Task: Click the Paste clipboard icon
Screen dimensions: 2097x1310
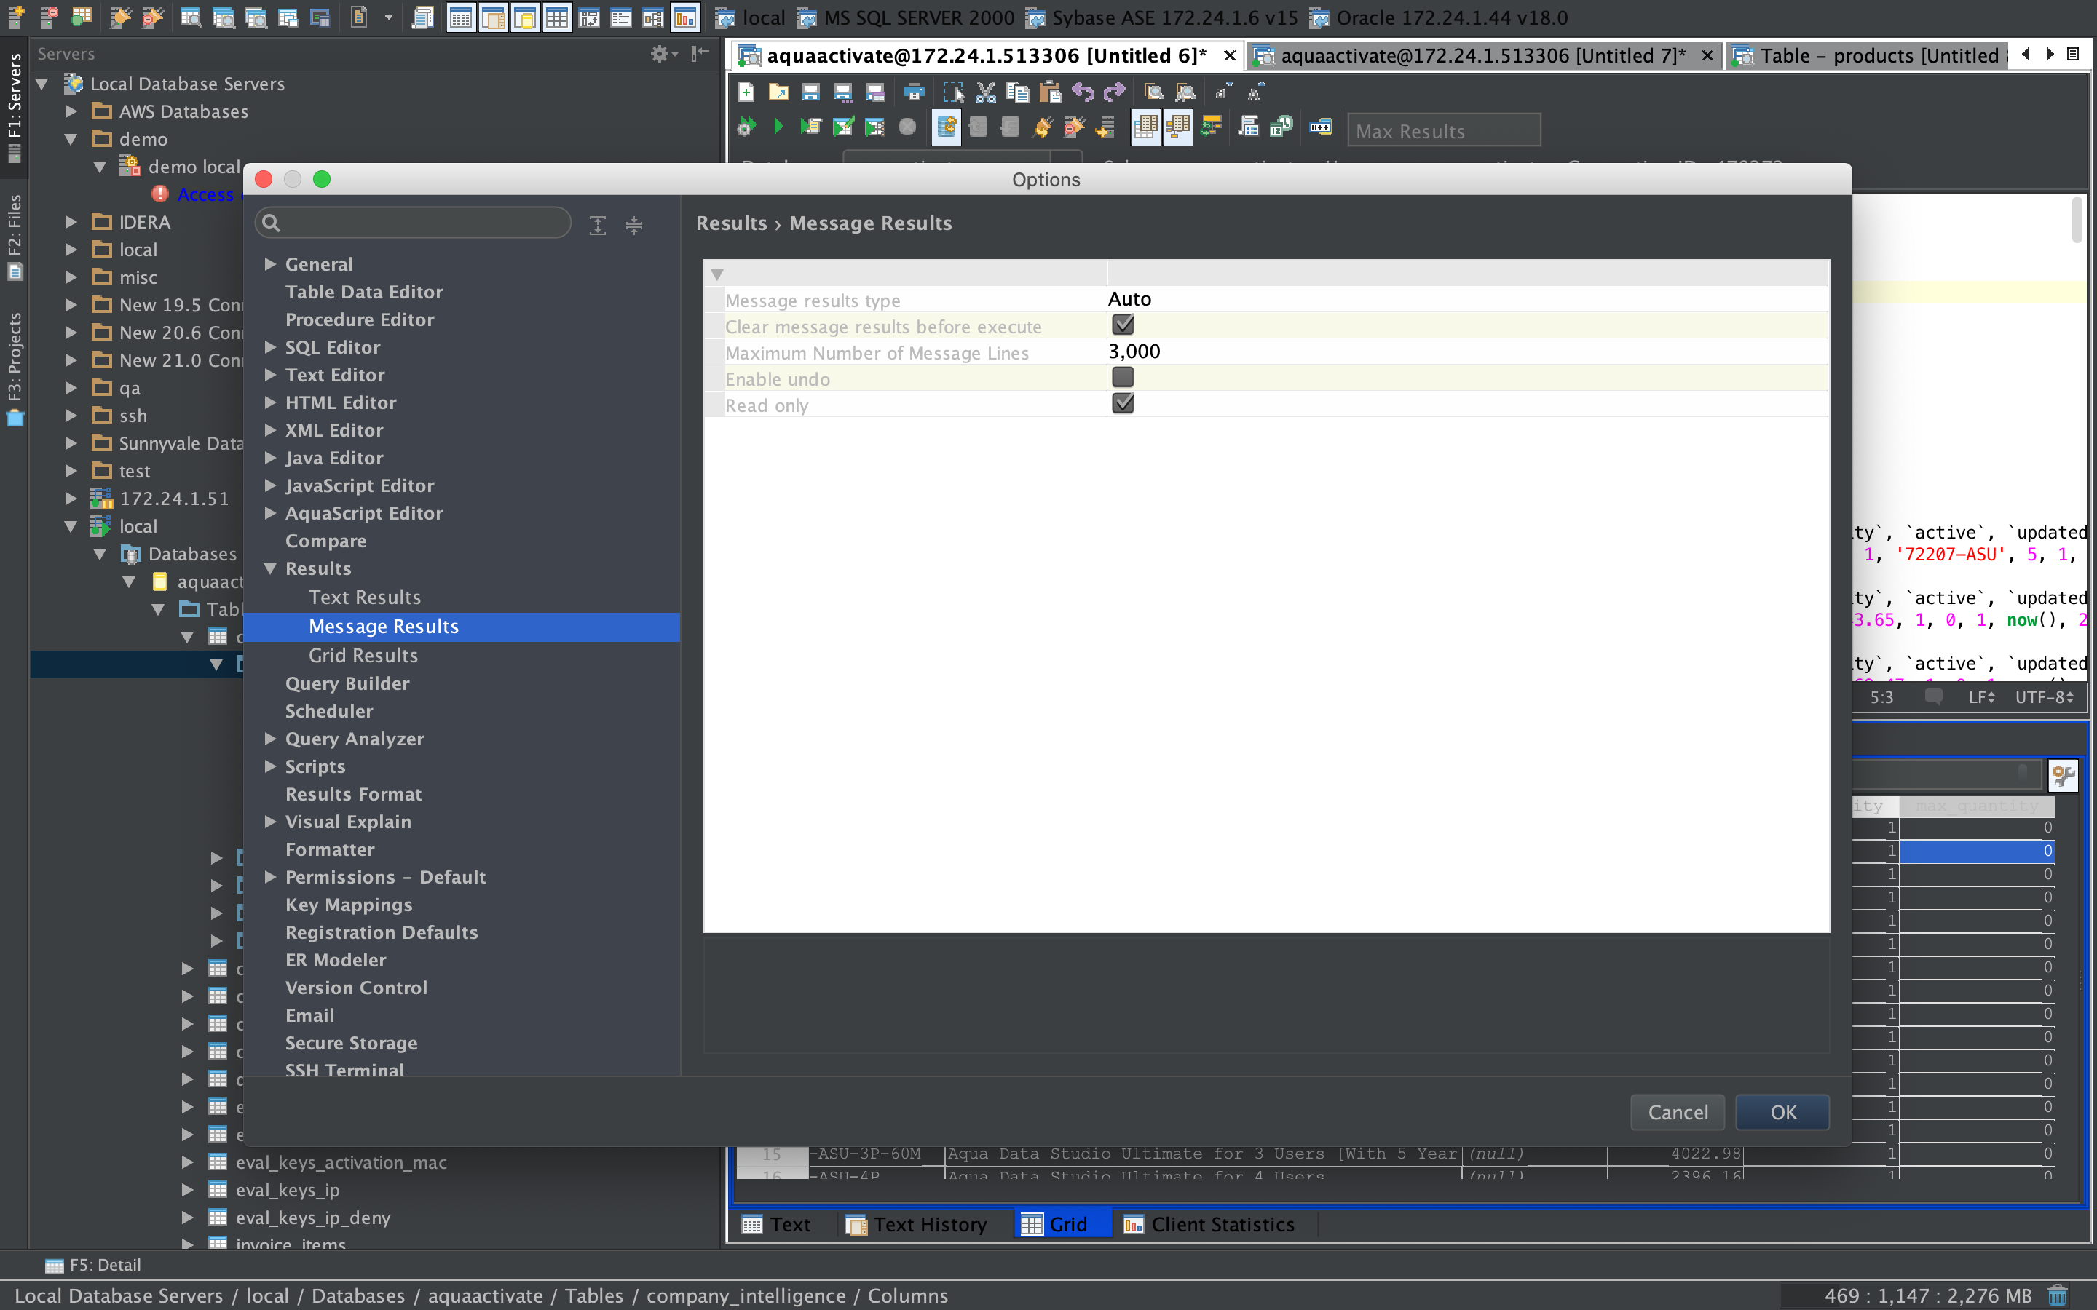Action: (1049, 92)
